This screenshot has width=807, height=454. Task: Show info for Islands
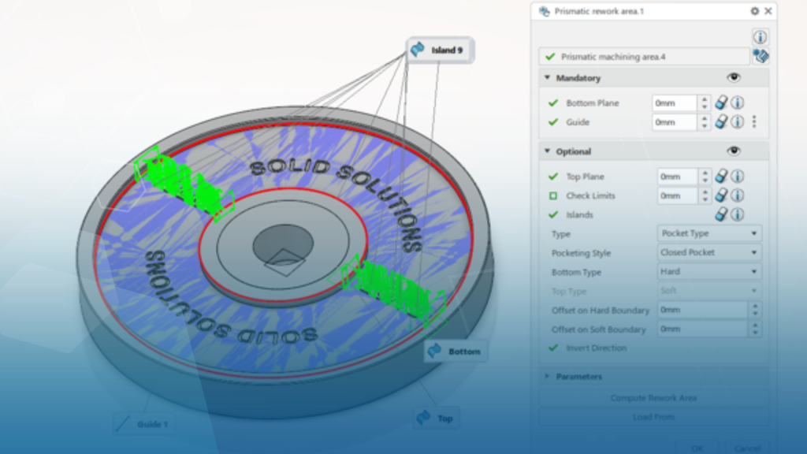point(738,214)
